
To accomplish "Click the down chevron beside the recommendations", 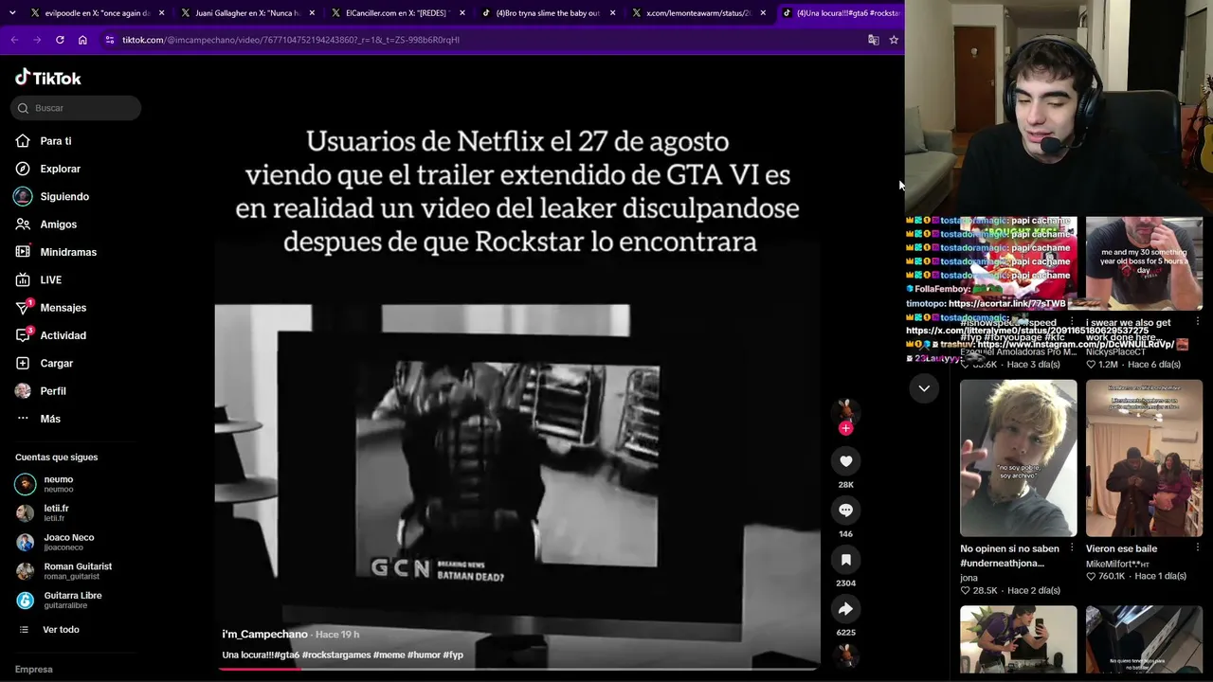I will pos(924,388).
